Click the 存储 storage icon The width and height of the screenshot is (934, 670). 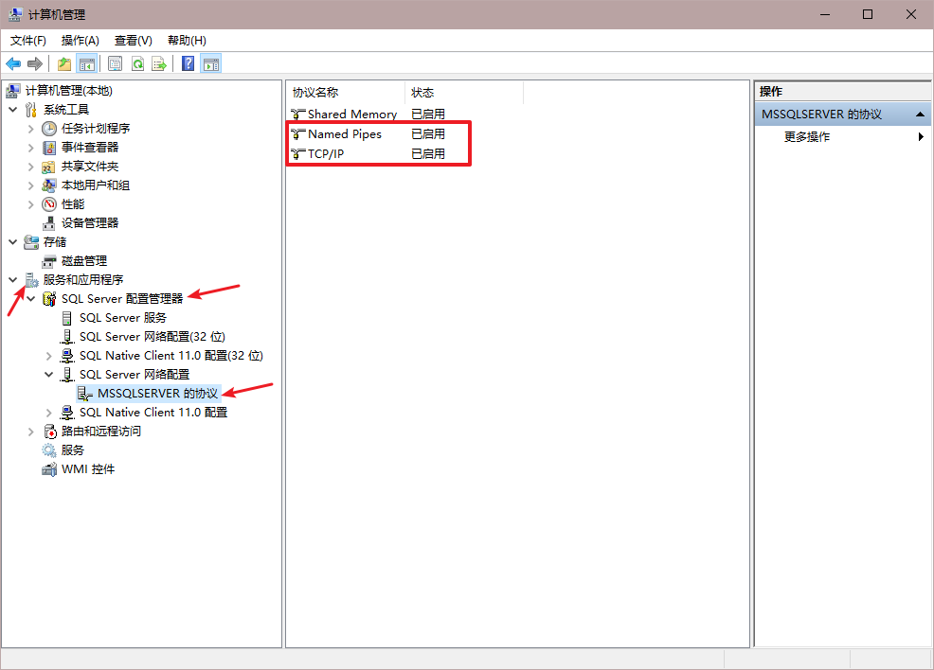[31, 242]
